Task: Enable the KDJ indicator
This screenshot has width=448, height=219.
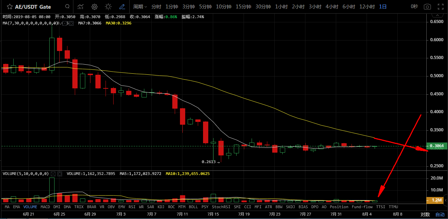Action: coord(161,207)
